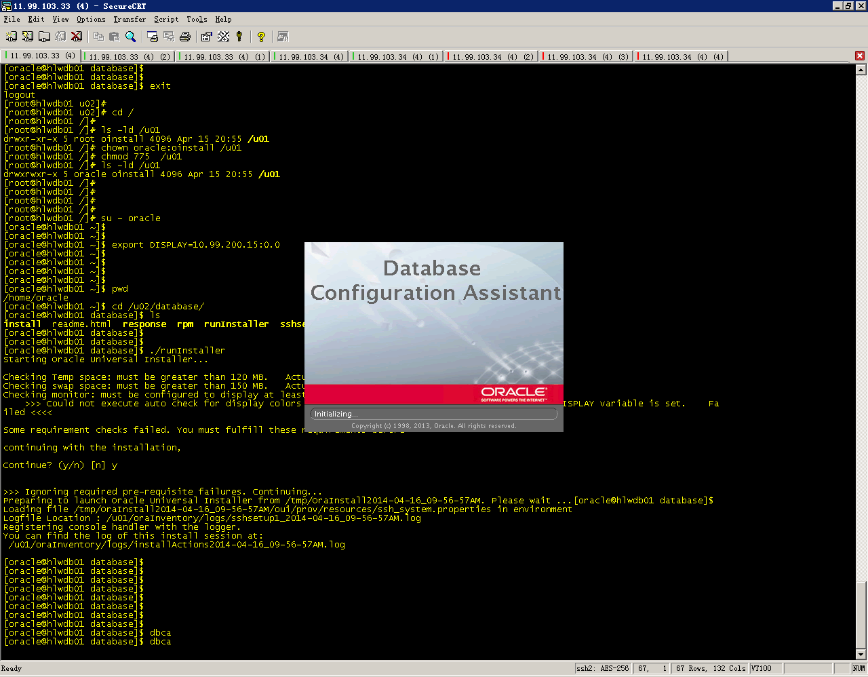Screen dimensions: 868x677
Task: Disconnect the session via red X icon
Action: point(76,36)
